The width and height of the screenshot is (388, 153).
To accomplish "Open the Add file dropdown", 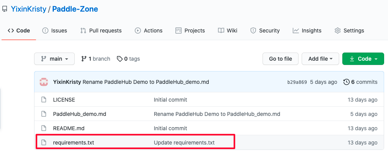I will 320,59.
